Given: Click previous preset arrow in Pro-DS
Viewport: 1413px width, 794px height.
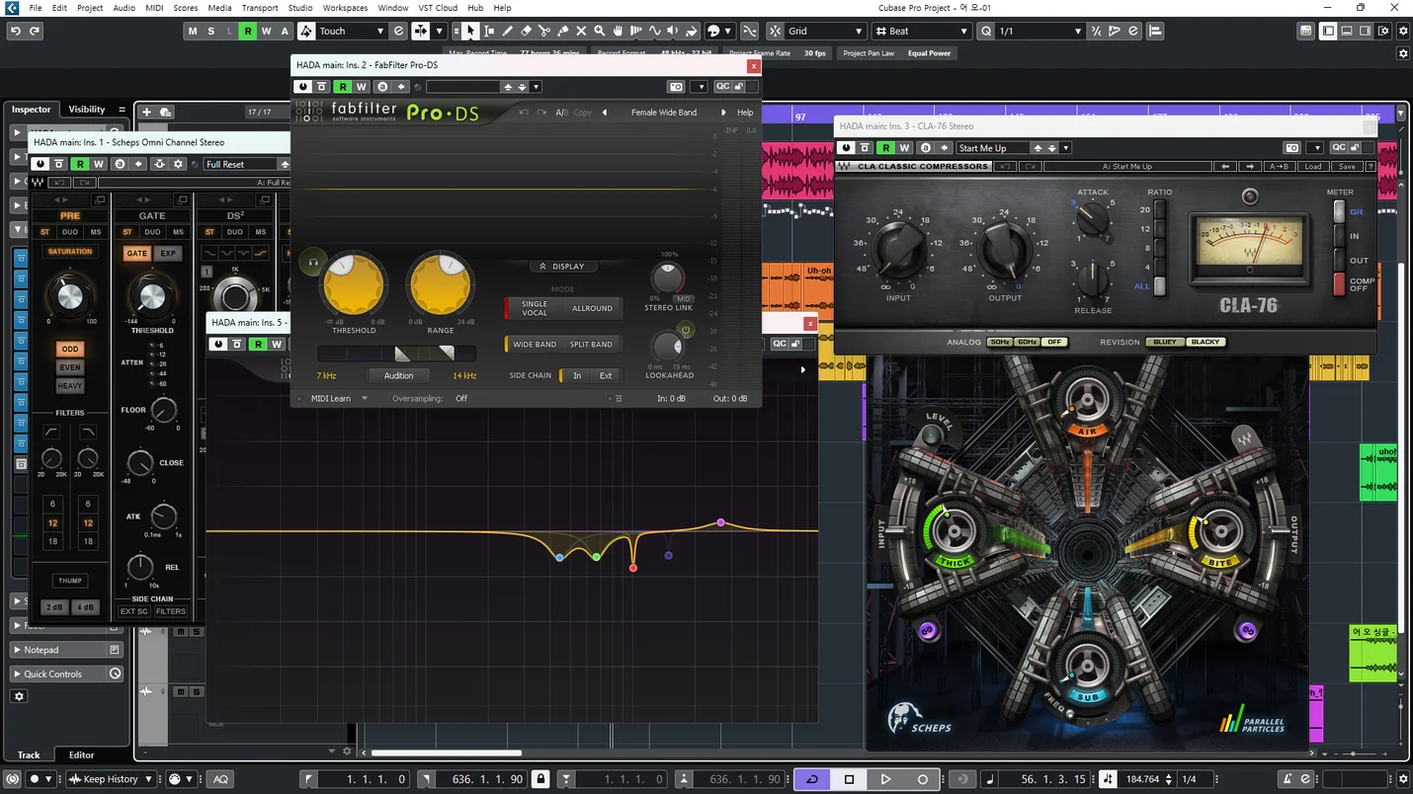Looking at the screenshot, I should pos(605,113).
